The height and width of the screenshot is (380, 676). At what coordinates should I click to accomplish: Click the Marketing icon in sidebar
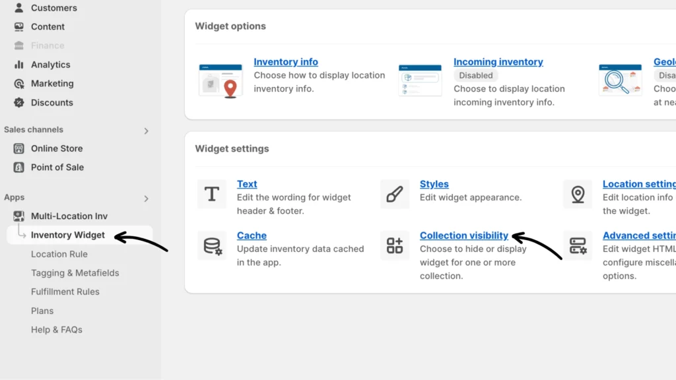[19, 84]
